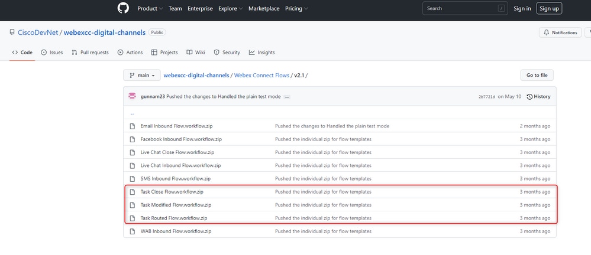Switch to the Code tab
Viewport: 591px width, 255px height.
pos(22,53)
